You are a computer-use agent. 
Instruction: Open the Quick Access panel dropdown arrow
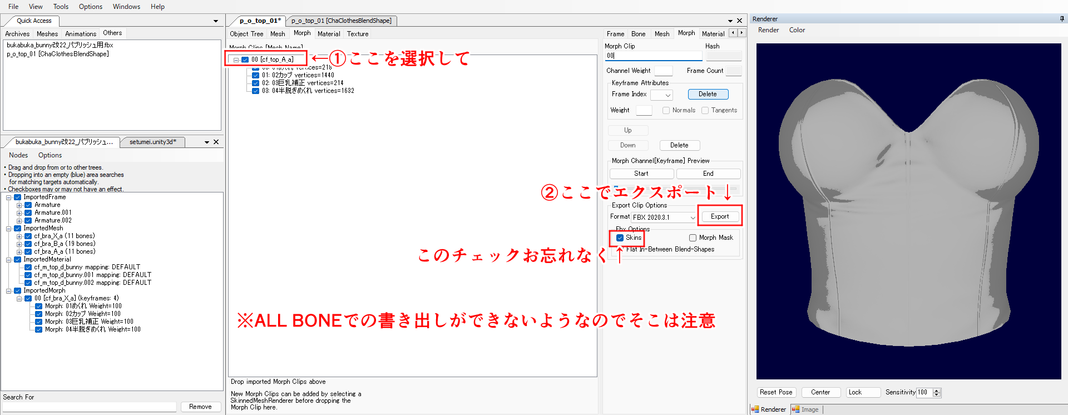pos(216,21)
